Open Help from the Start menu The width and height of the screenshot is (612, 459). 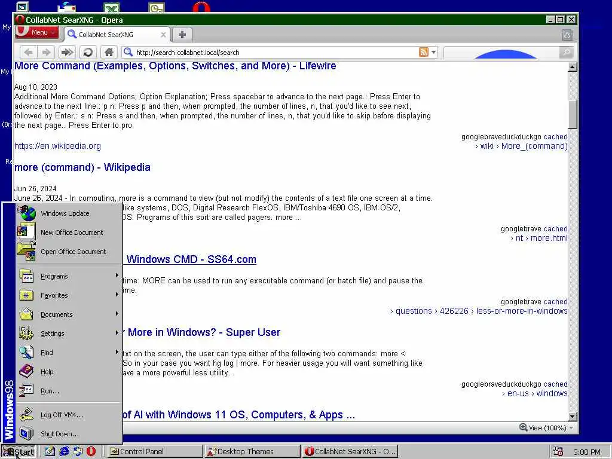click(69, 372)
